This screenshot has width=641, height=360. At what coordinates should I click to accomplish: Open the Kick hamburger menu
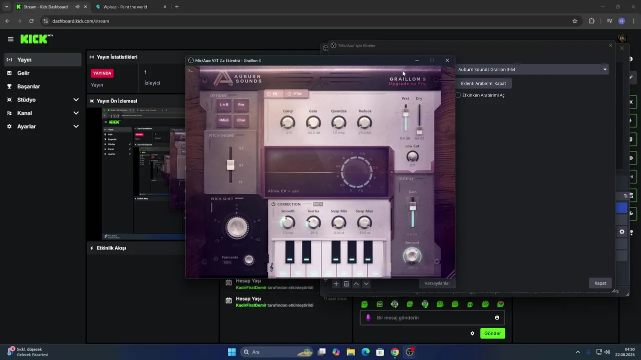11,39
